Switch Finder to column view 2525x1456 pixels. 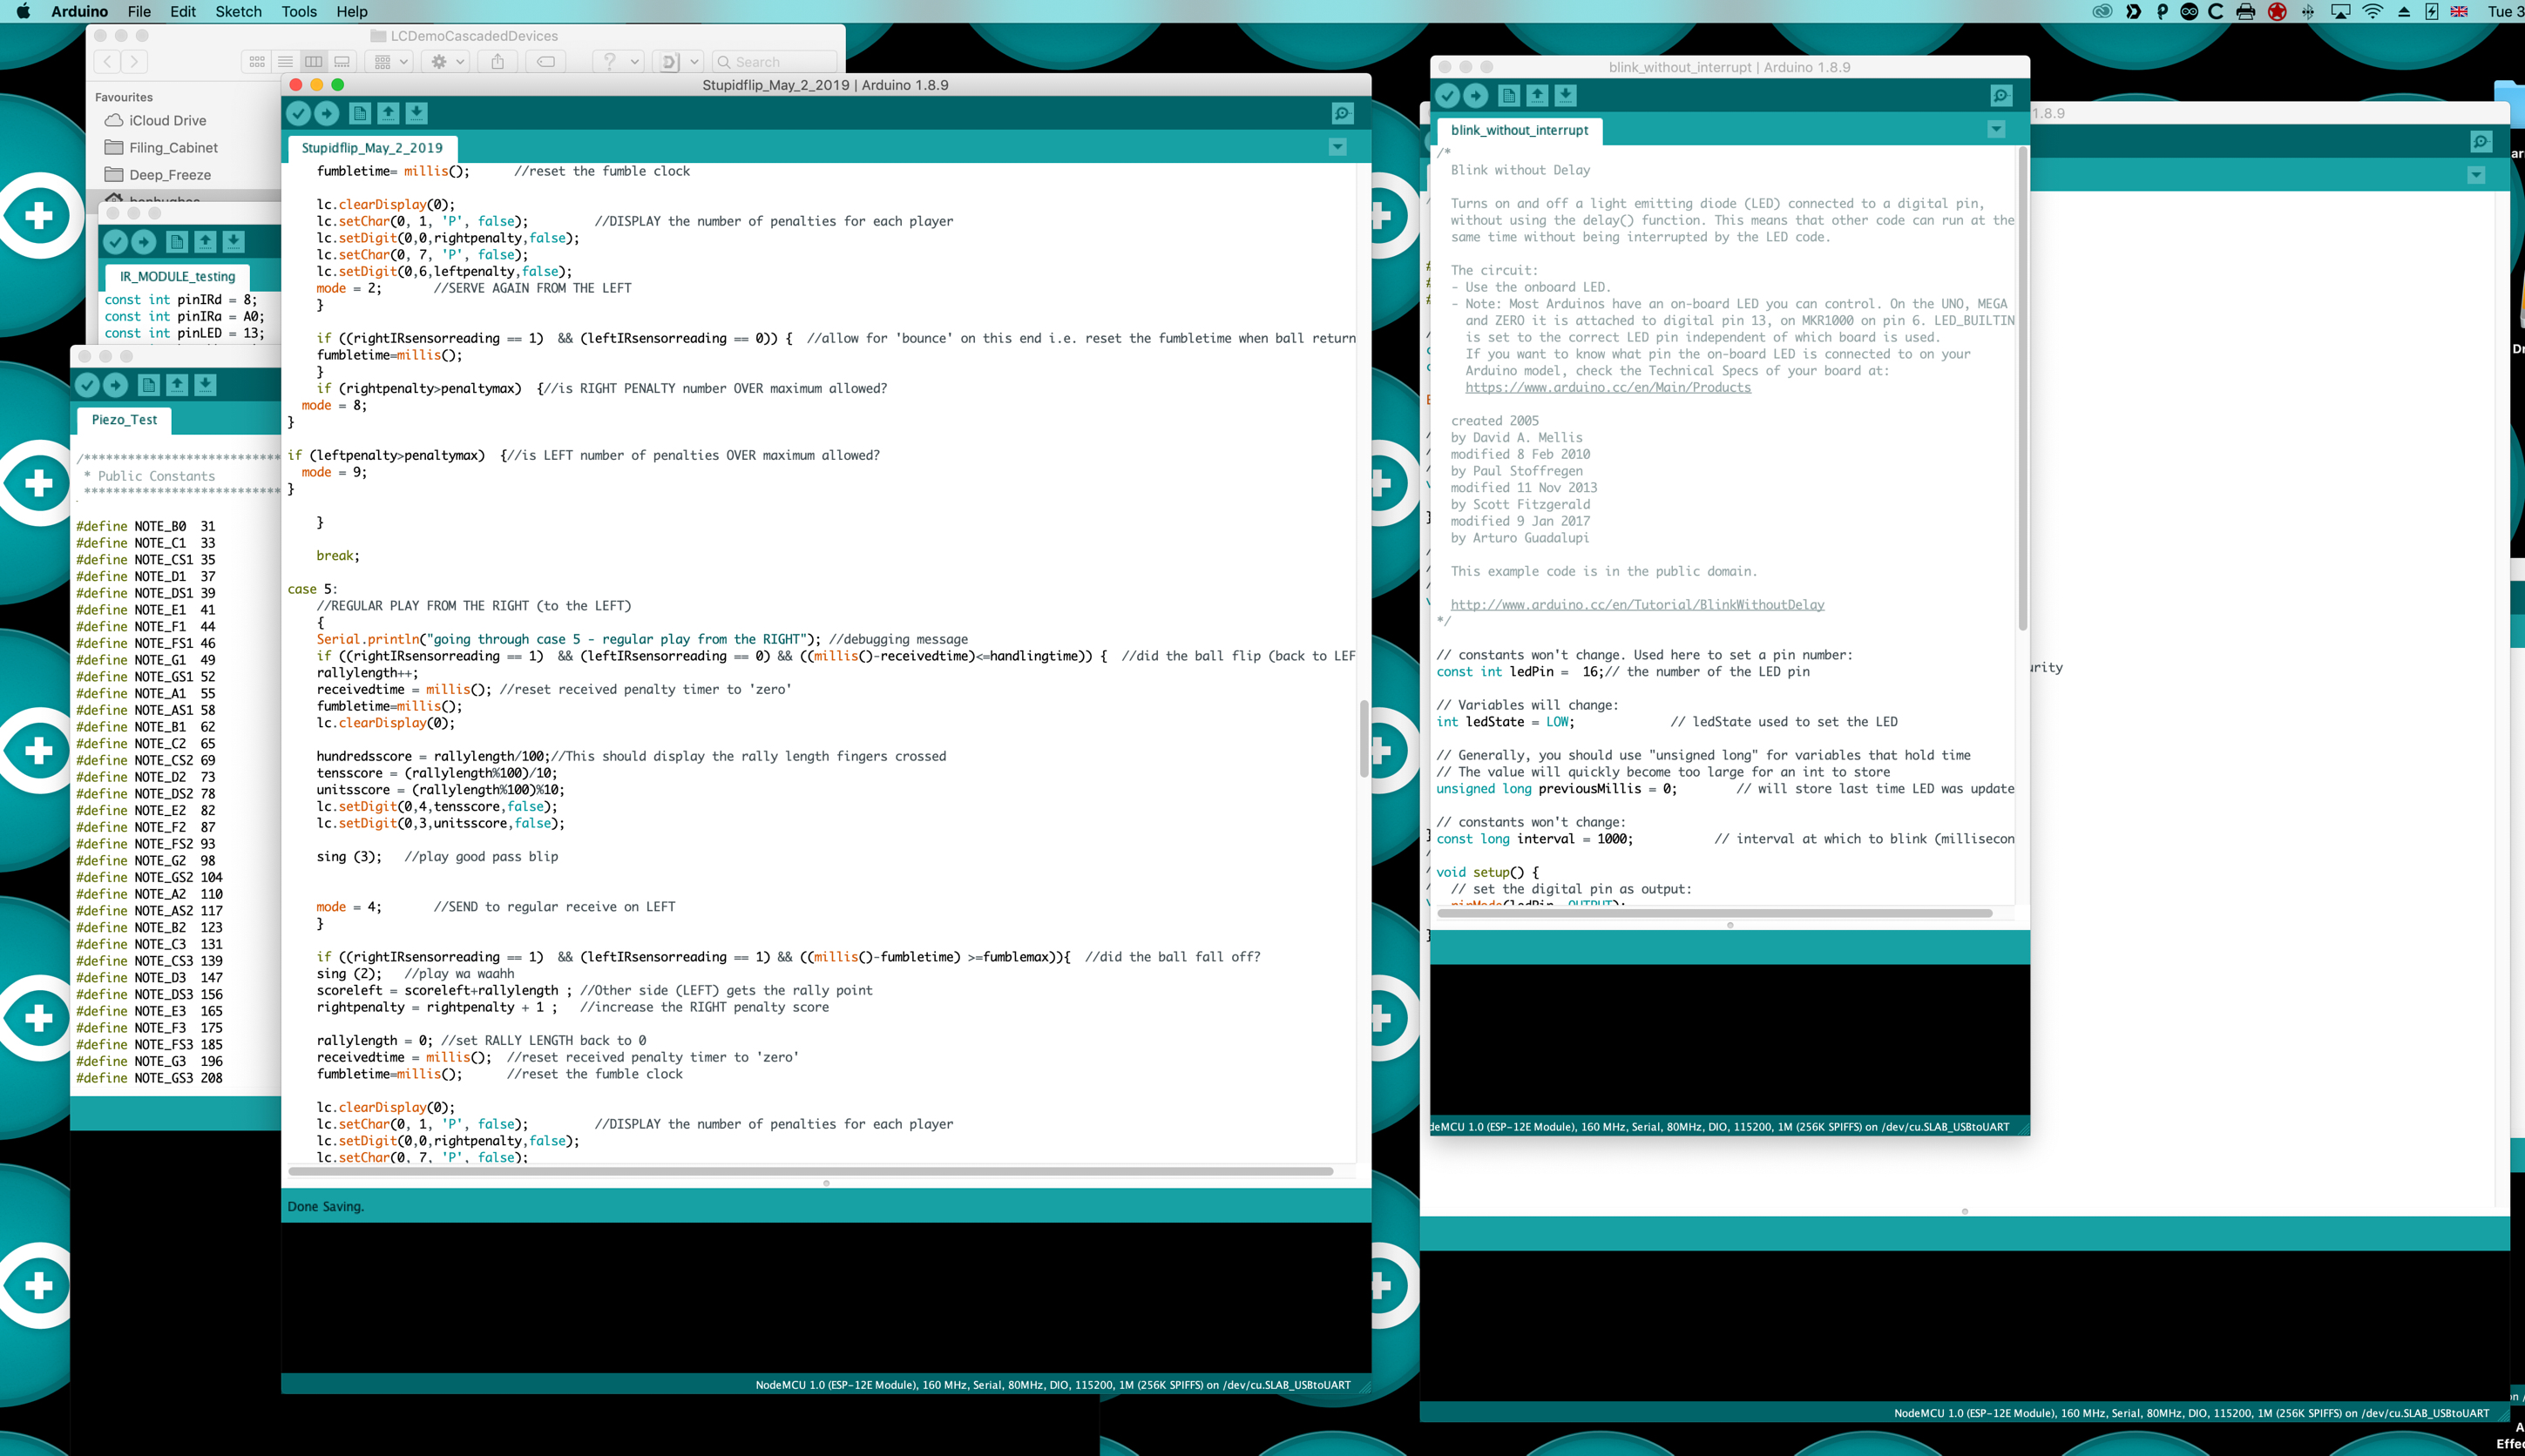pos(313,61)
